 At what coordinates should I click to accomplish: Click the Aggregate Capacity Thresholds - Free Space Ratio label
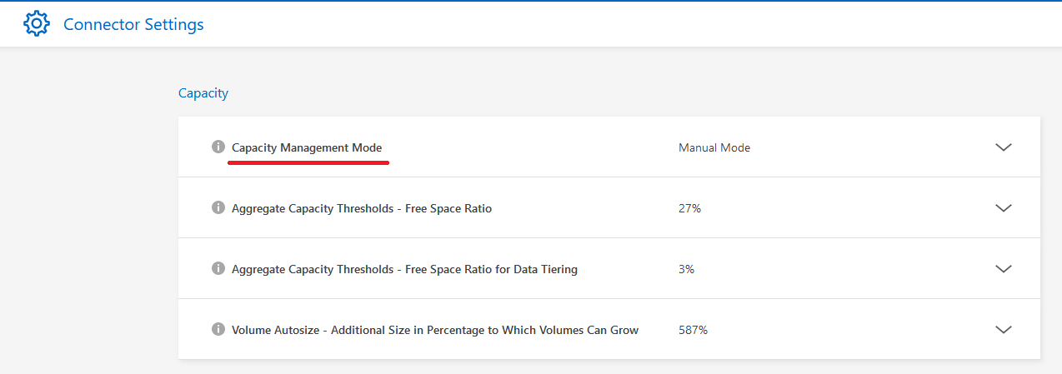click(362, 208)
